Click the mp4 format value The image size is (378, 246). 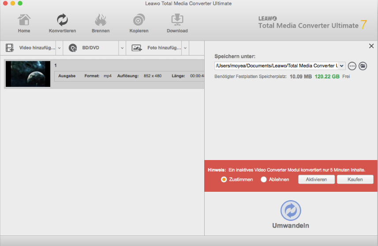click(108, 76)
